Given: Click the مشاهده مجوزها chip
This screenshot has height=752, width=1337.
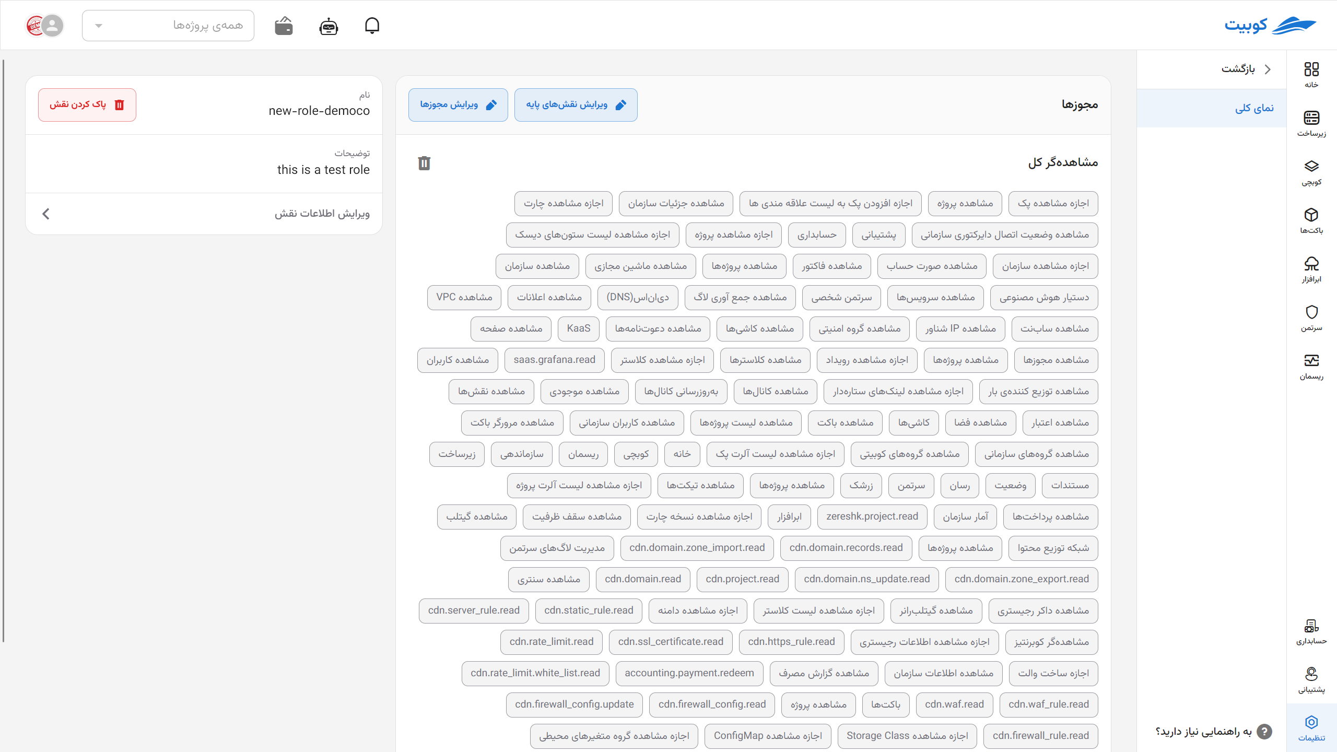Looking at the screenshot, I should click(1056, 360).
